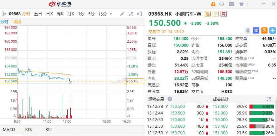Set a price alert with bell icon
The width and height of the screenshot is (277, 136).
(248, 30)
